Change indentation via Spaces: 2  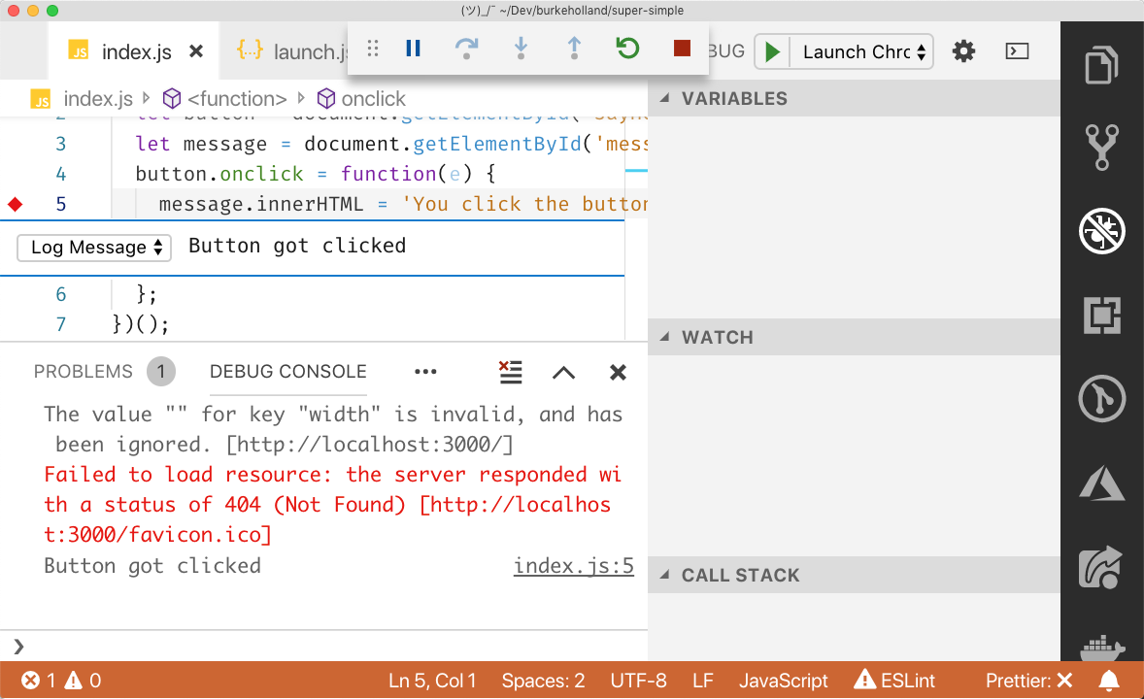(543, 681)
